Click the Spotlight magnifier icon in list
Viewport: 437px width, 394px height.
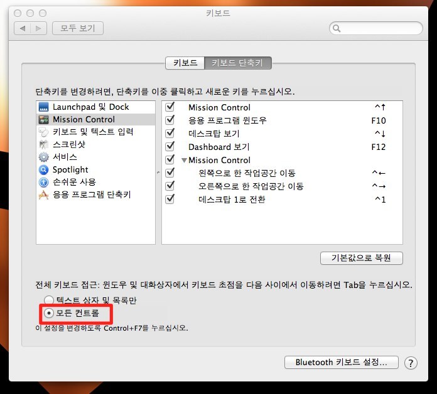coord(43,169)
